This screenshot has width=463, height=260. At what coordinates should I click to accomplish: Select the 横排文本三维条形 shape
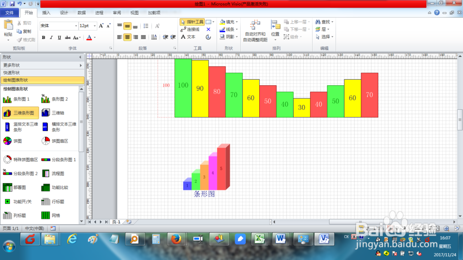coord(59,127)
